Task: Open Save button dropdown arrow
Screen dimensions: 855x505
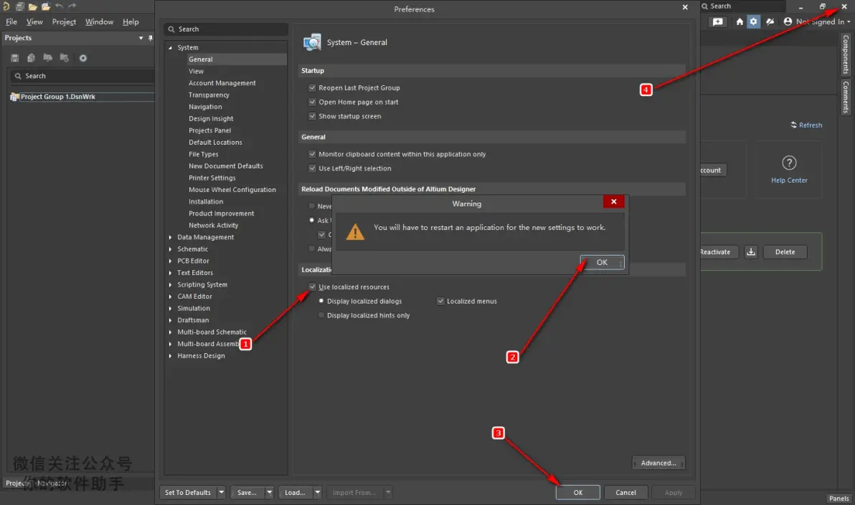Action: [269, 493]
